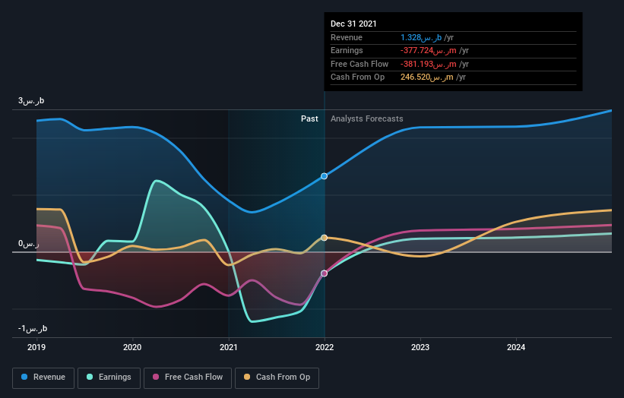The image size is (624, 398).
Task: Click the 'Analysts Forecasts' label
Action: pos(367,119)
